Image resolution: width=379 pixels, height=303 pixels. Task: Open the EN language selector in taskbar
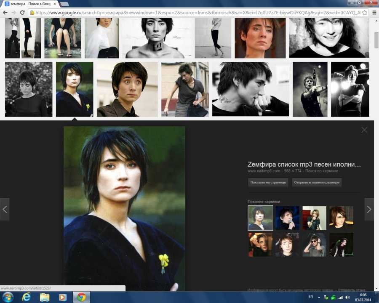(x=311, y=297)
